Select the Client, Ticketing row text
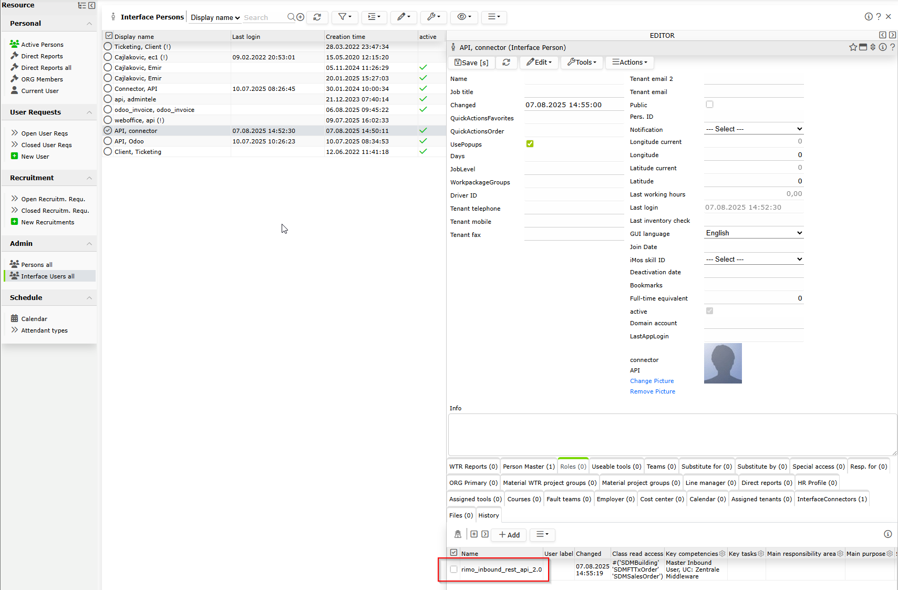This screenshot has width=898, height=590. [138, 152]
